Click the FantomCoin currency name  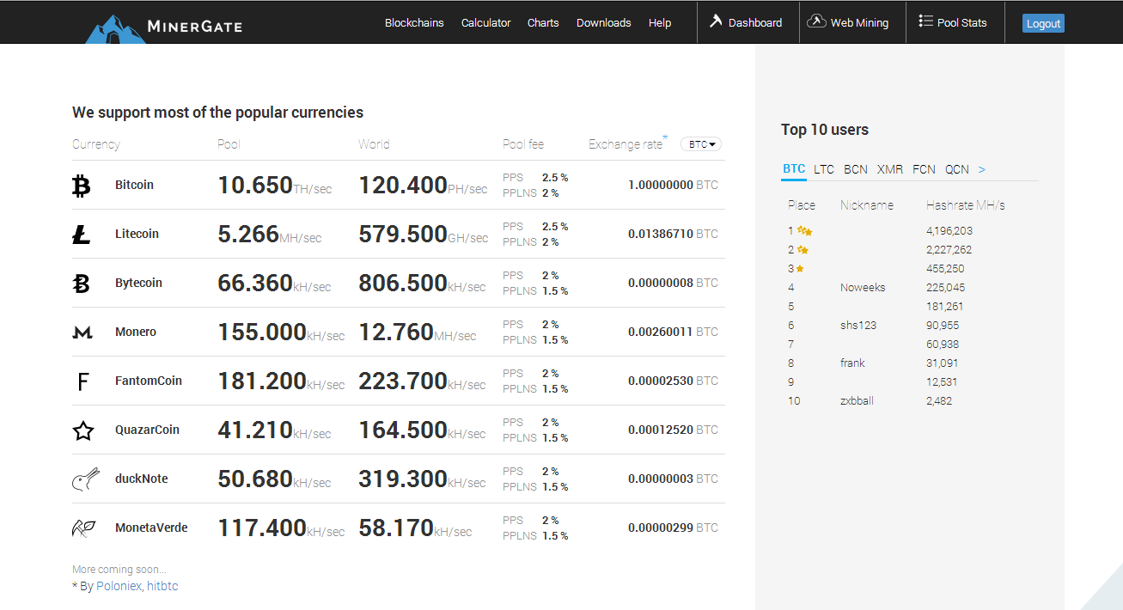pos(149,381)
